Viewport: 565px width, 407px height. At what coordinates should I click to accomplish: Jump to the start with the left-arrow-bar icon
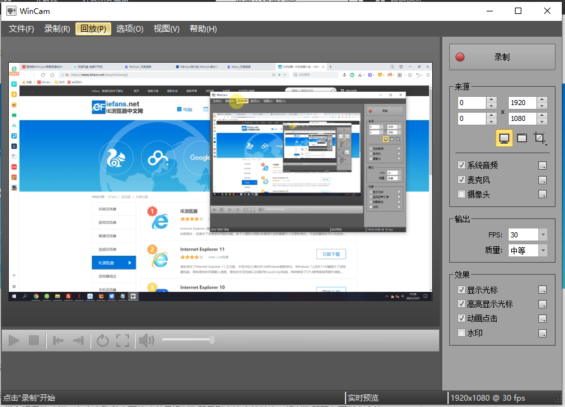coord(58,341)
